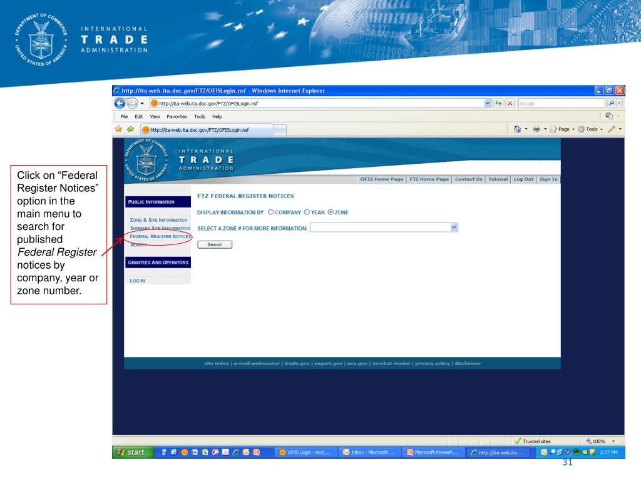Select the Company radio button
This screenshot has height=480, width=641.
[271, 212]
